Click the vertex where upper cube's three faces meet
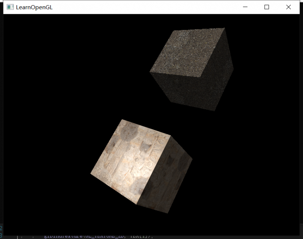The height and width of the screenshot is (239, 303). [201, 78]
